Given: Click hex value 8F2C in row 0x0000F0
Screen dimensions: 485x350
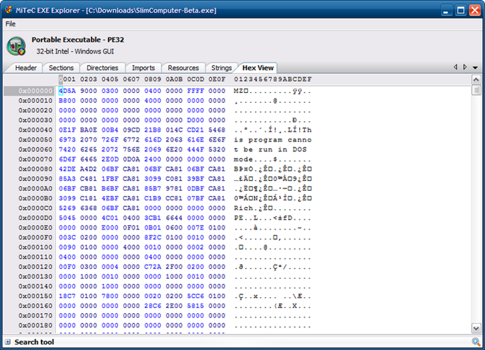Looking at the screenshot, I should [x=153, y=237].
